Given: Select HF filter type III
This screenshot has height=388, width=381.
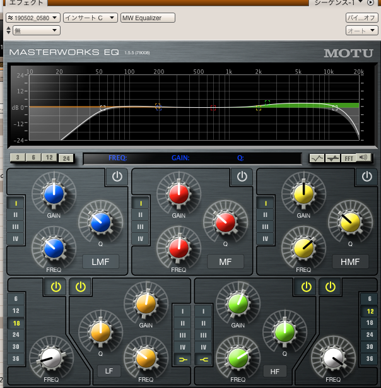Looking at the screenshot, I should pyautogui.click(x=203, y=335).
